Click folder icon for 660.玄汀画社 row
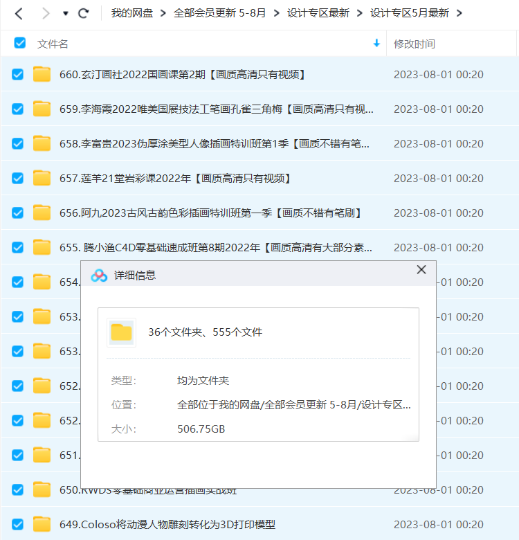 tap(42, 75)
